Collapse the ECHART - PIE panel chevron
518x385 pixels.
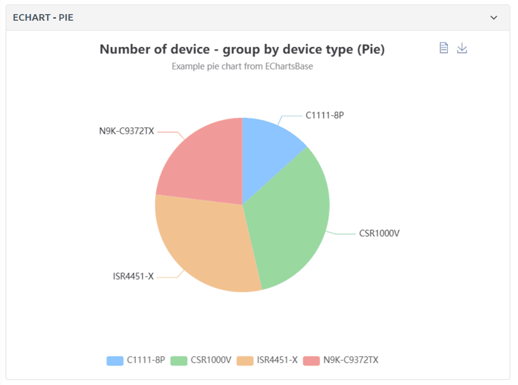click(x=494, y=18)
